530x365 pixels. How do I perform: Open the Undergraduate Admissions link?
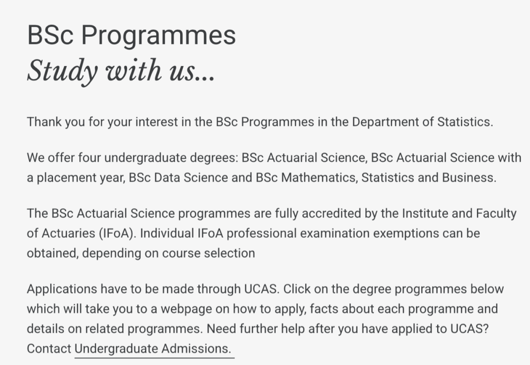153,349
